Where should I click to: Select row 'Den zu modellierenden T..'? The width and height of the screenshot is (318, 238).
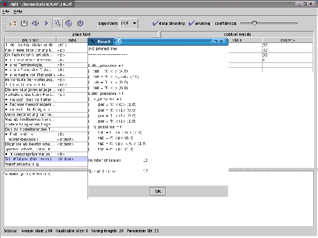[x=46, y=129]
